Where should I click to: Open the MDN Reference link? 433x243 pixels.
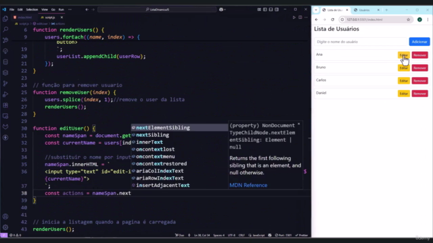pos(248,185)
